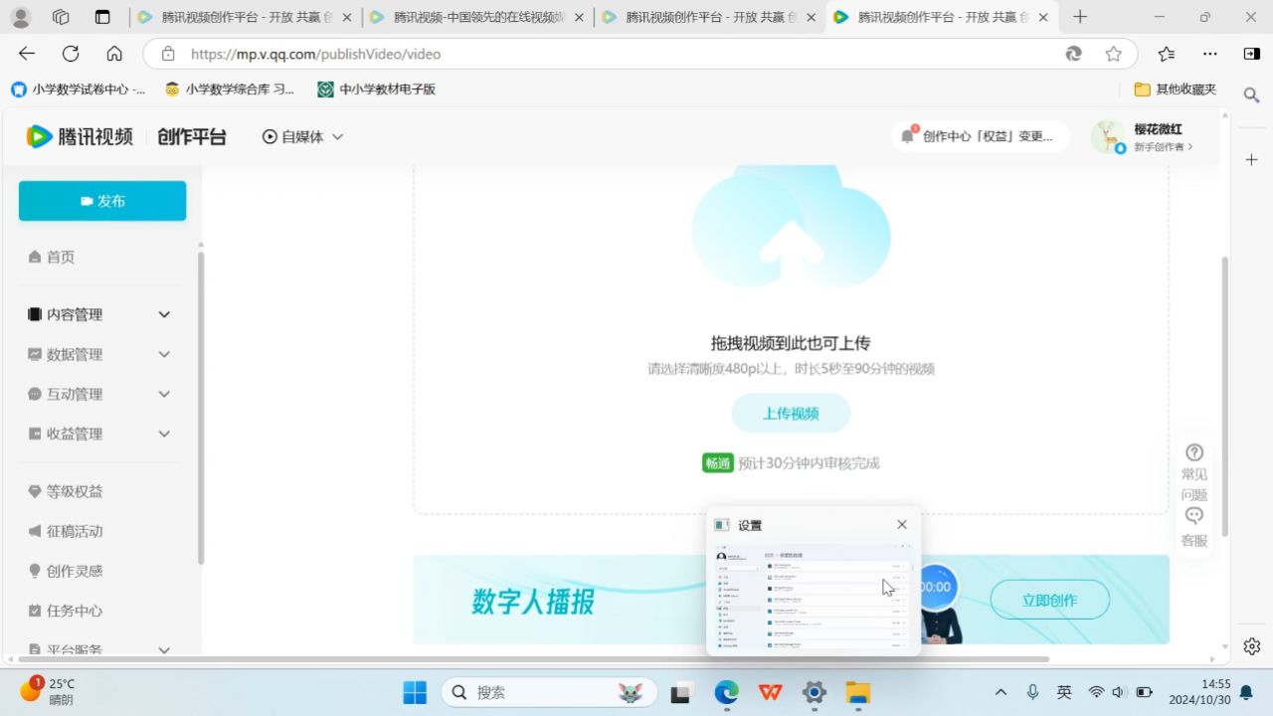Image resolution: width=1273 pixels, height=716 pixels.
Task: Open the 自媒体 dropdown
Action: click(x=303, y=137)
